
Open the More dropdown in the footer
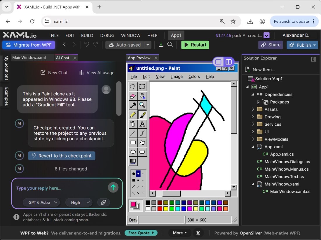tap(180, 233)
